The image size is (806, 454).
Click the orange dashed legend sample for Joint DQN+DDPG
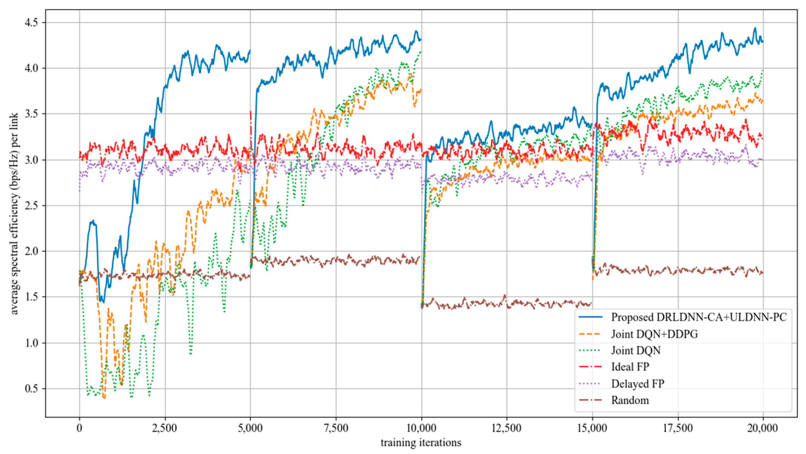click(590, 334)
